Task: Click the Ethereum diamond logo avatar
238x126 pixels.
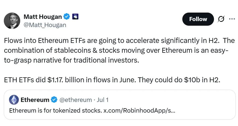Action: [x=14, y=100]
